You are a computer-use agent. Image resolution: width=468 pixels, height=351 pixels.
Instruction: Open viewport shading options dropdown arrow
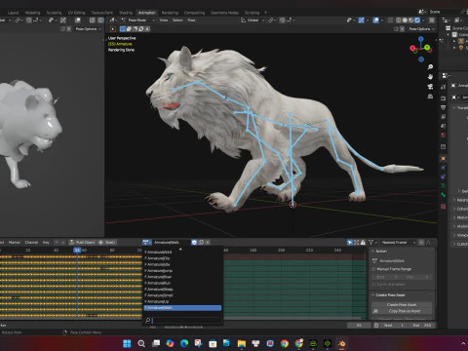(424, 20)
